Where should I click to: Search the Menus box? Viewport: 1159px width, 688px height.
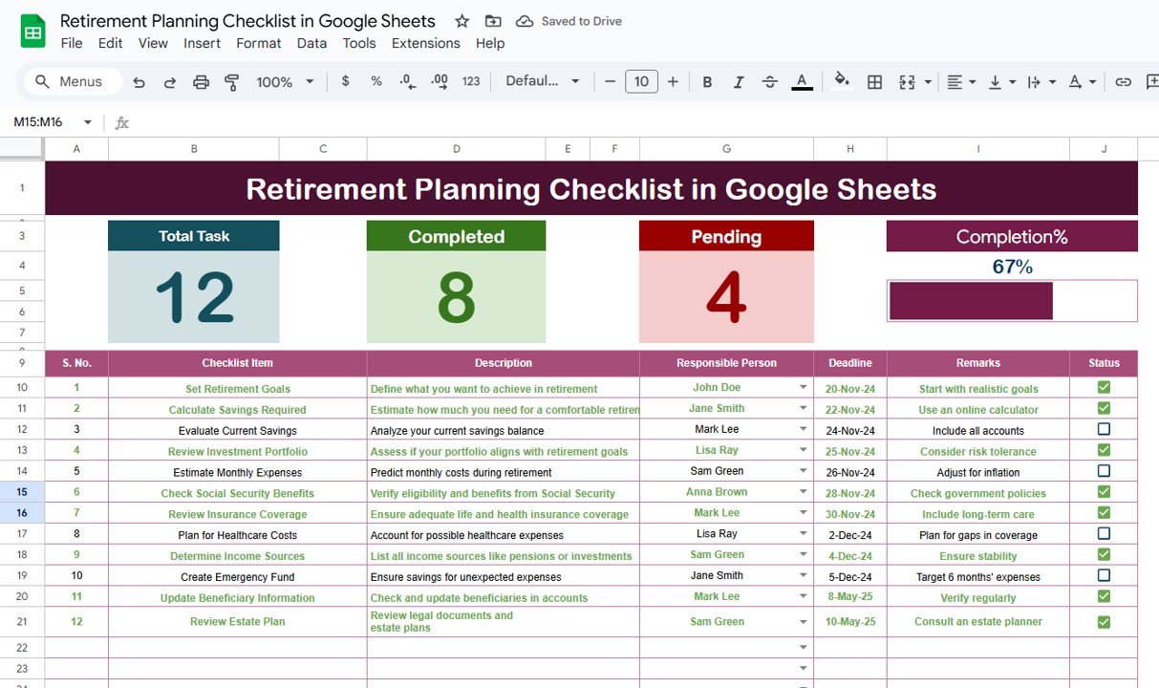(74, 81)
